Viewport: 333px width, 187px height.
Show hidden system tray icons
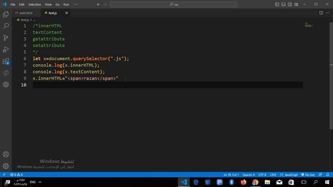point(40,182)
